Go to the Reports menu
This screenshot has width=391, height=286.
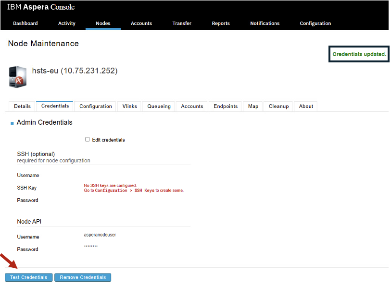pyautogui.click(x=221, y=23)
